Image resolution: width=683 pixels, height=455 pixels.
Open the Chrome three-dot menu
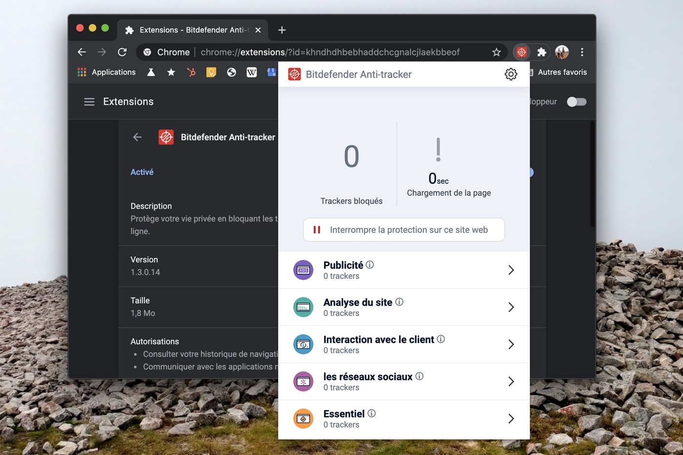pyautogui.click(x=582, y=52)
